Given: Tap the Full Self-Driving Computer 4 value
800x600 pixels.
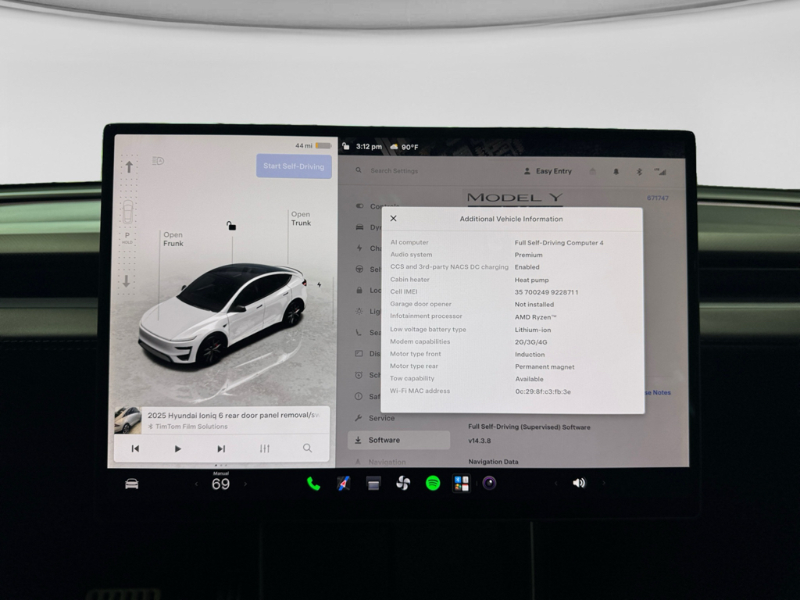Looking at the screenshot, I should [x=559, y=243].
